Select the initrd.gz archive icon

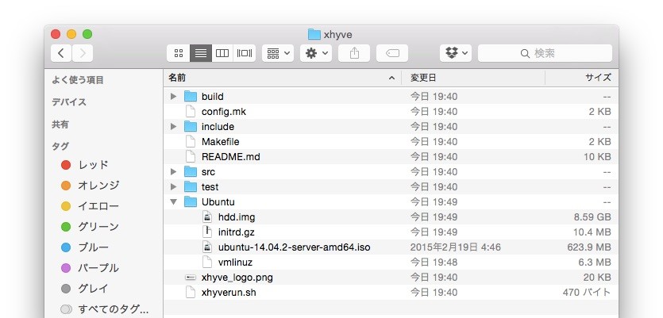207,232
